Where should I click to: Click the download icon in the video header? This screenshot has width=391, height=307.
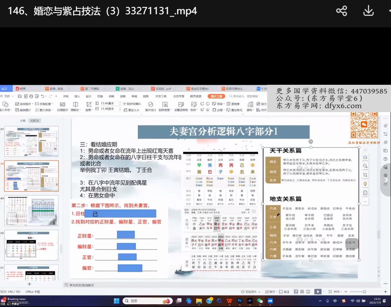368,11
